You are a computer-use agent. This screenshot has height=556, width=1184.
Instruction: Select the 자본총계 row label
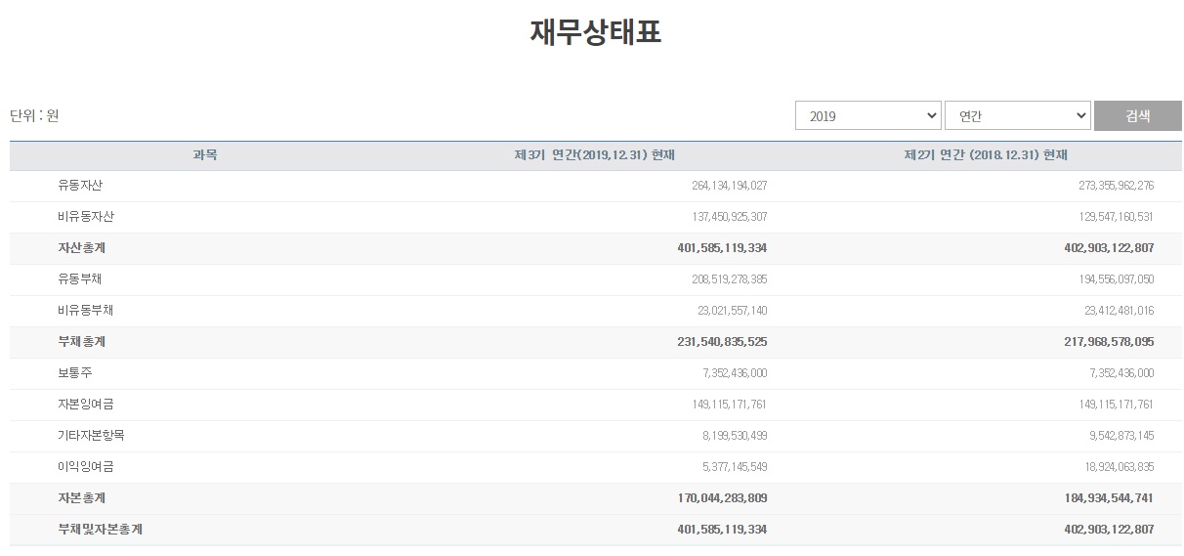[81, 498]
